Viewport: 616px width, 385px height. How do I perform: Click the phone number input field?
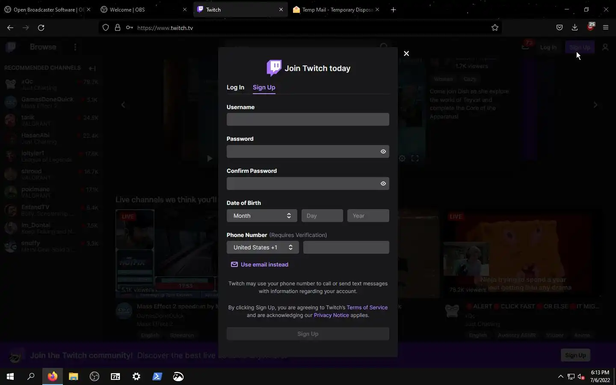[346, 247]
